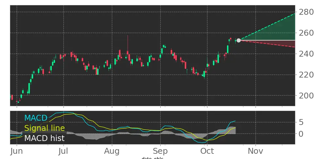This screenshot has height=159, width=318.
Task: Click the MACD axis value 5
Action: coord(301,122)
